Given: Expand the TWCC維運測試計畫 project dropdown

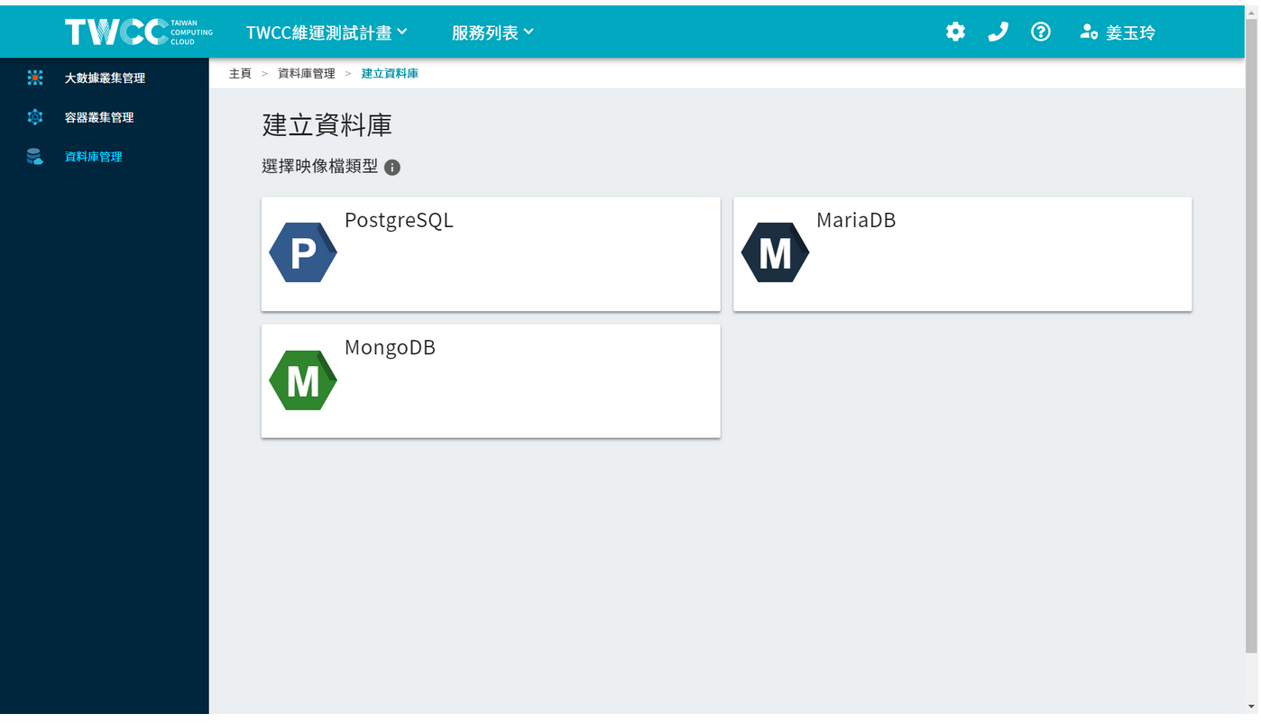Looking at the screenshot, I should [x=327, y=32].
